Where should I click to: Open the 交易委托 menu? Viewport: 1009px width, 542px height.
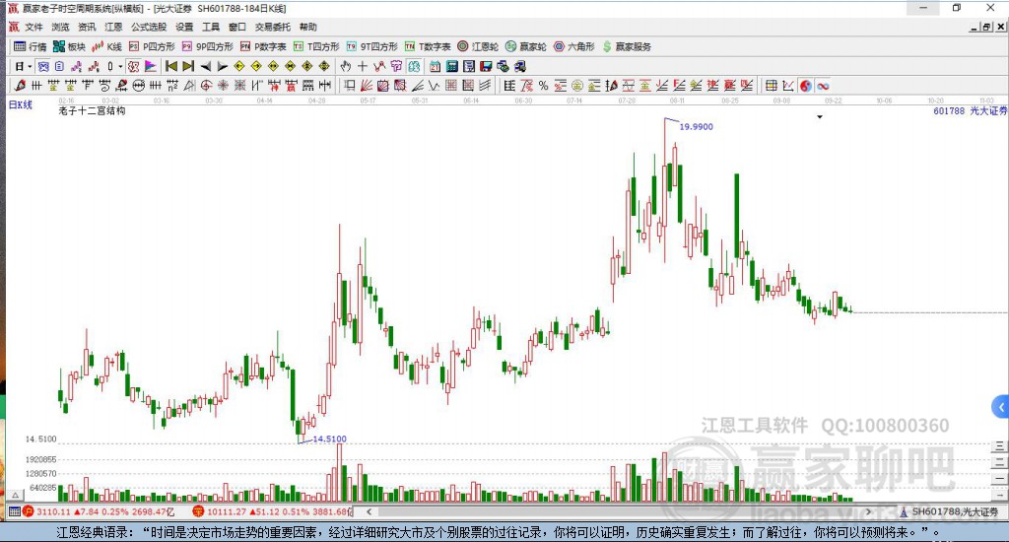click(272, 27)
